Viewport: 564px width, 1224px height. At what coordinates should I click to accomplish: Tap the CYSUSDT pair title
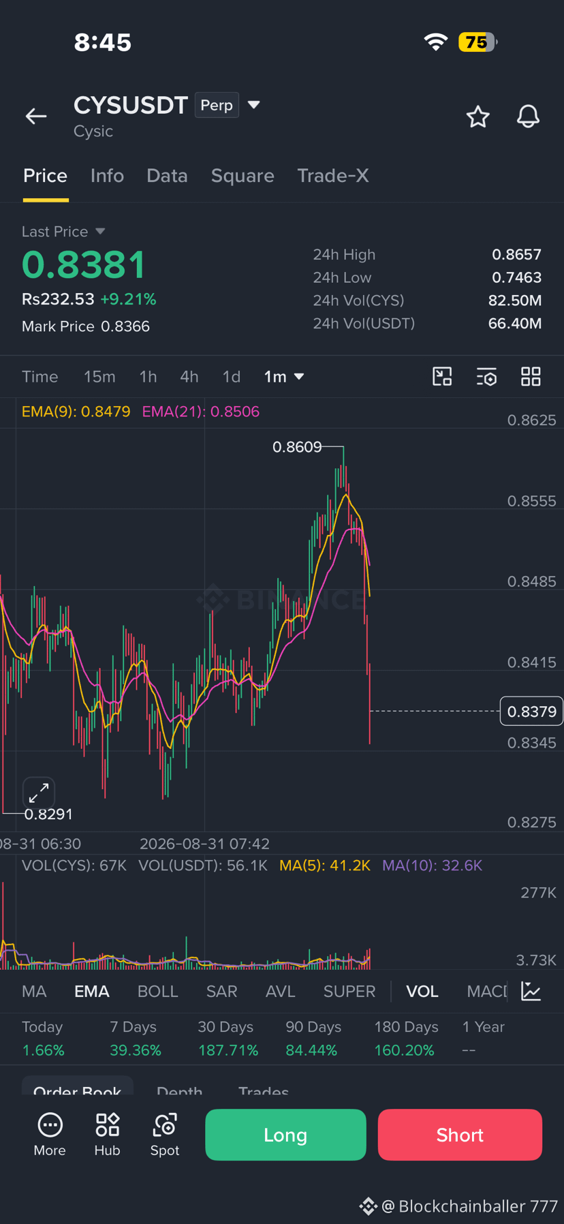coord(131,105)
